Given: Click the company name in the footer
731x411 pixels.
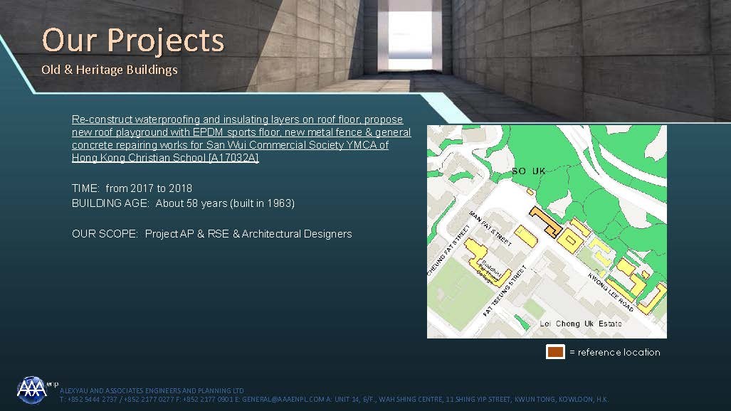Looking at the screenshot, I should (x=152, y=391).
